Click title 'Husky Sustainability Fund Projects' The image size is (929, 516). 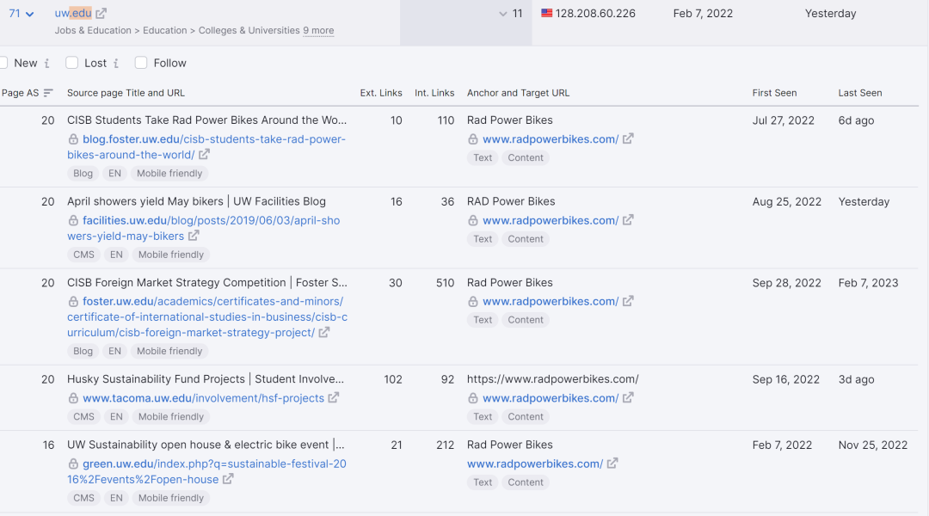[205, 379]
